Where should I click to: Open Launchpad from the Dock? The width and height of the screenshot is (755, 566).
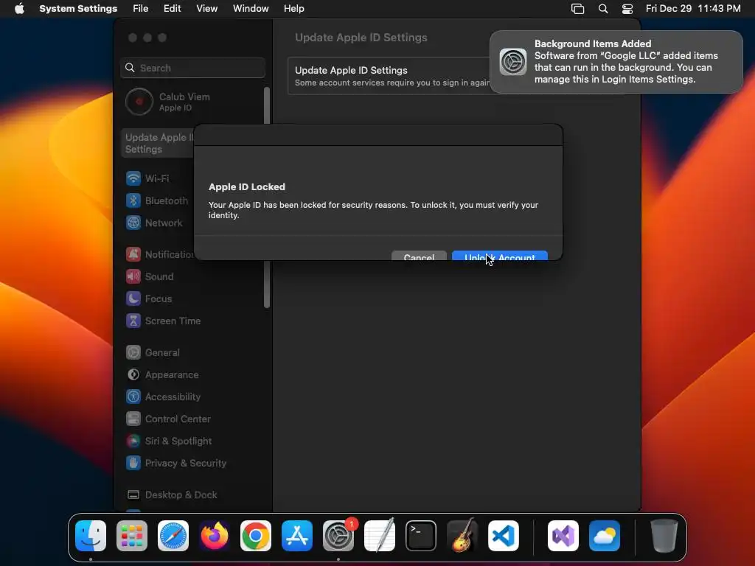pyautogui.click(x=132, y=535)
